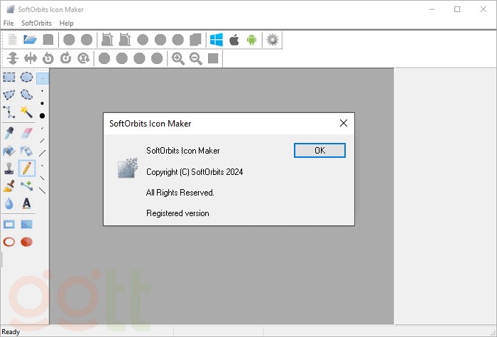Close the SoftOrbits Icon Maker dialog
This screenshot has height=337, width=497.
click(x=344, y=123)
